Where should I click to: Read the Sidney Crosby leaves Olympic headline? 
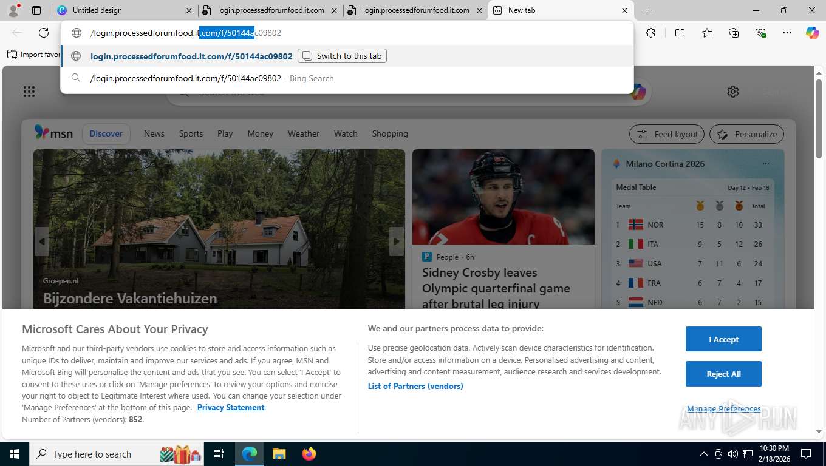click(x=496, y=288)
